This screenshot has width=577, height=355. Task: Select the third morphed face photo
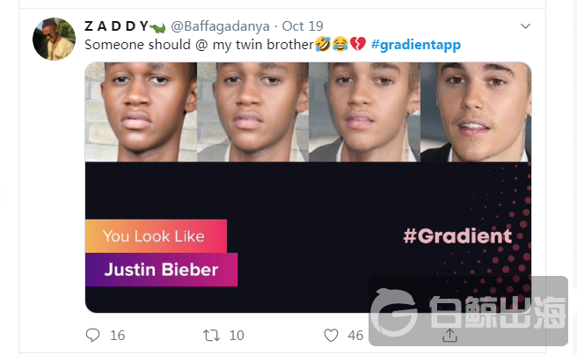pyautogui.click(x=364, y=112)
